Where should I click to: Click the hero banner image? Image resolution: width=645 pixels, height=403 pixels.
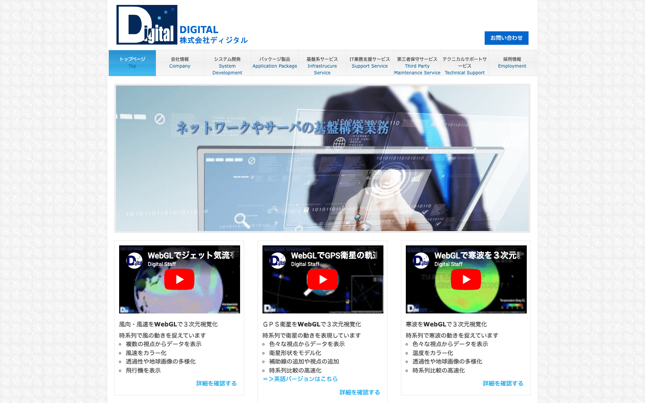coord(322,158)
